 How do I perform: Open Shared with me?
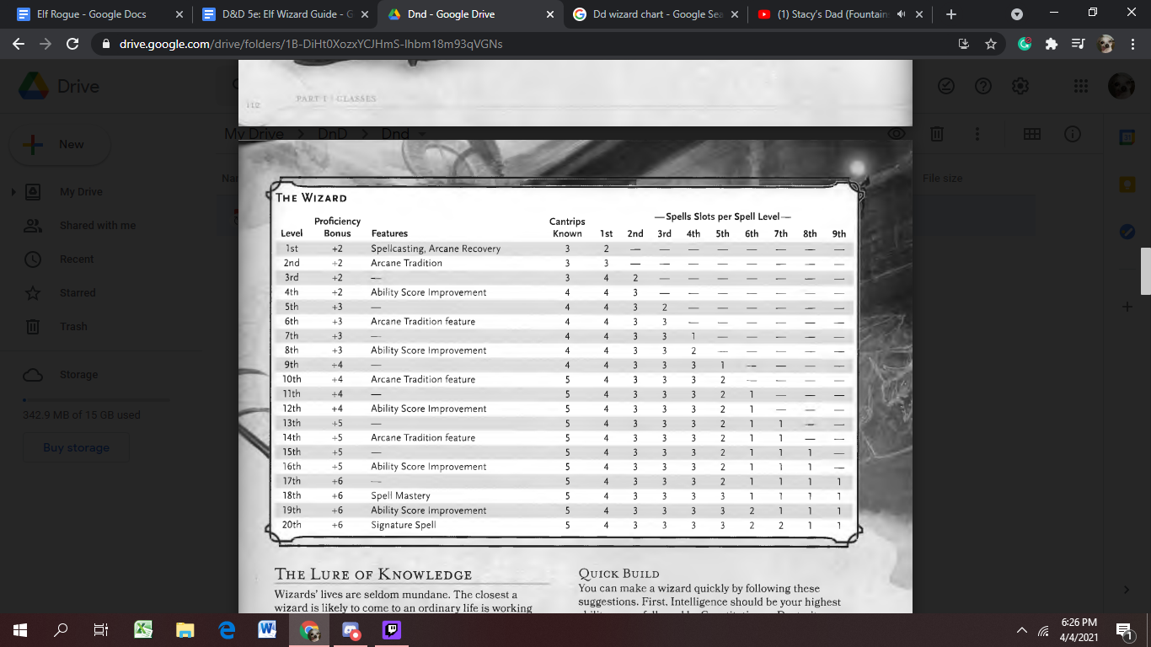[x=98, y=226]
